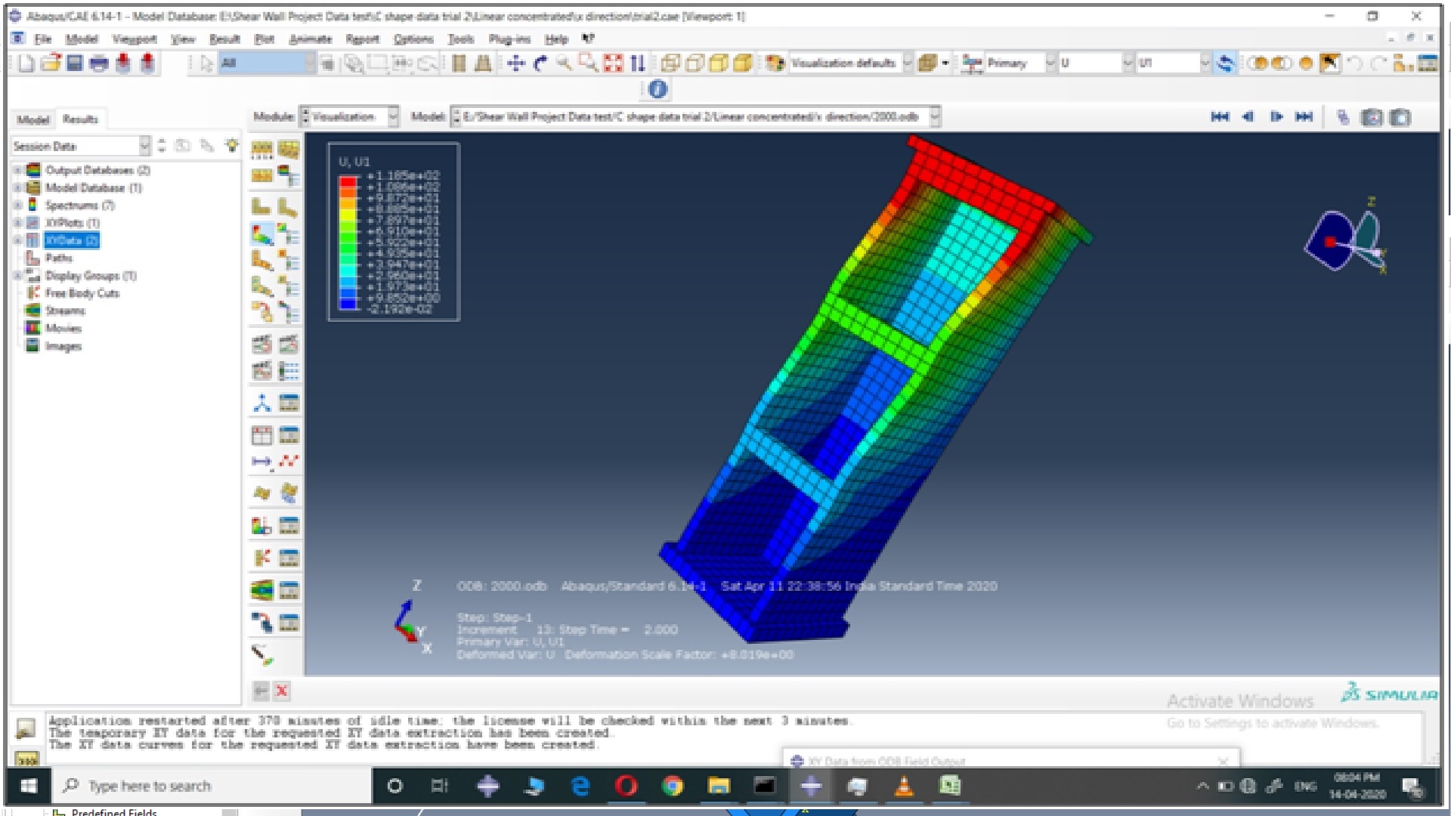Toggle hidden render style
The width and height of the screenshot is (1451, 816).
[x=695, y=63]
